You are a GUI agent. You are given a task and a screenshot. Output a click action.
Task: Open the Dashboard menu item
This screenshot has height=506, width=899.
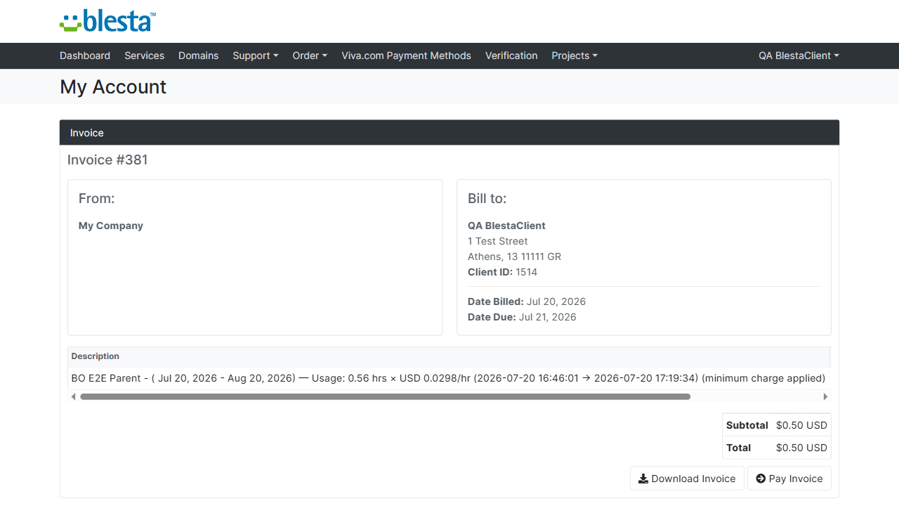click(85, 56)
